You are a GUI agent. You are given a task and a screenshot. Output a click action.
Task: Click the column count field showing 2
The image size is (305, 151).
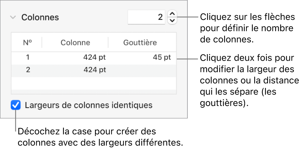tap(146, 17)
